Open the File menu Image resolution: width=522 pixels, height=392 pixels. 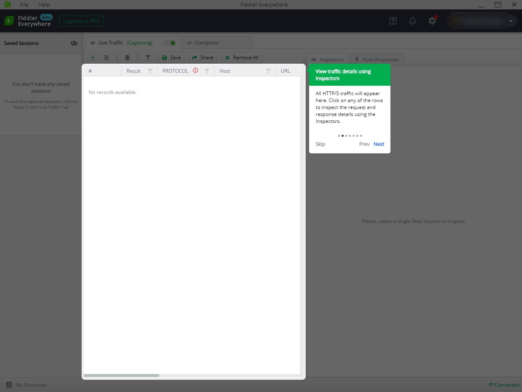[x=24, y=4]
